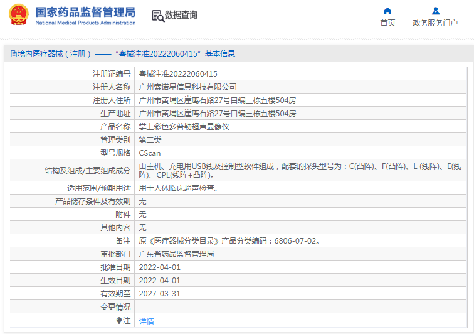The height and width of the screenshot is (334, 474).
Task: Click the home house icon
Action: pyautogui.click(x=387, y=11)
